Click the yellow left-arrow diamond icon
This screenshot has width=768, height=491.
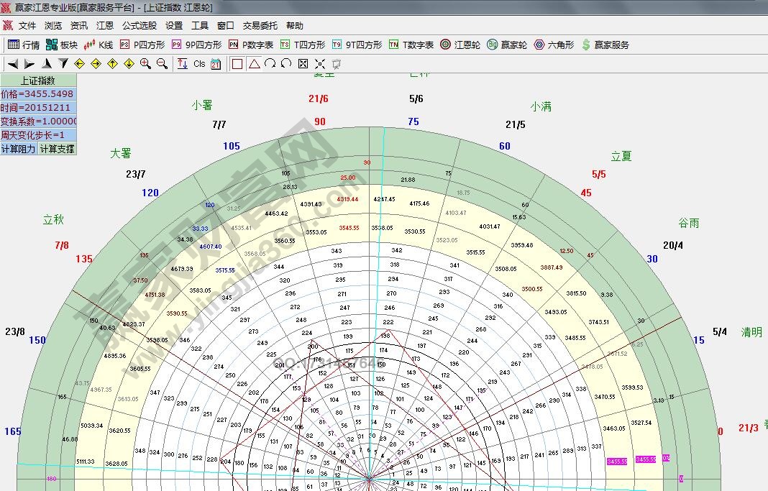click(80, 64)
